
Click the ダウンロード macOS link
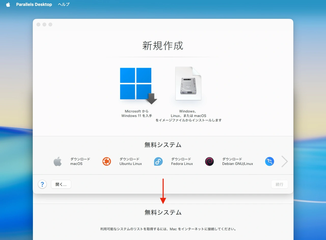coord(80,161)
